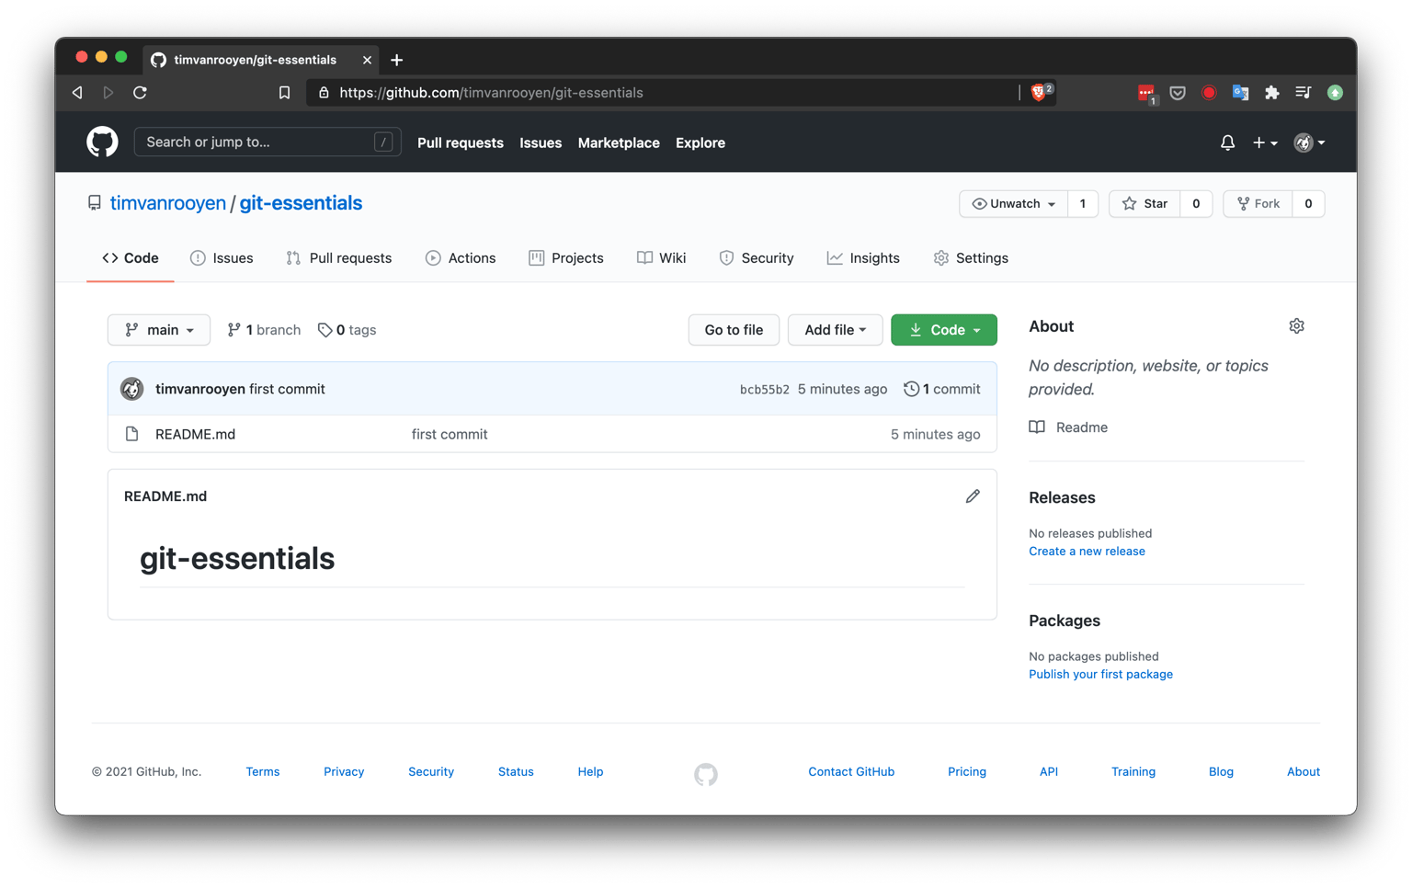Viewport: 1412px width, 888px height.
Task: Open the user avatar menu
Action: 1309,142
